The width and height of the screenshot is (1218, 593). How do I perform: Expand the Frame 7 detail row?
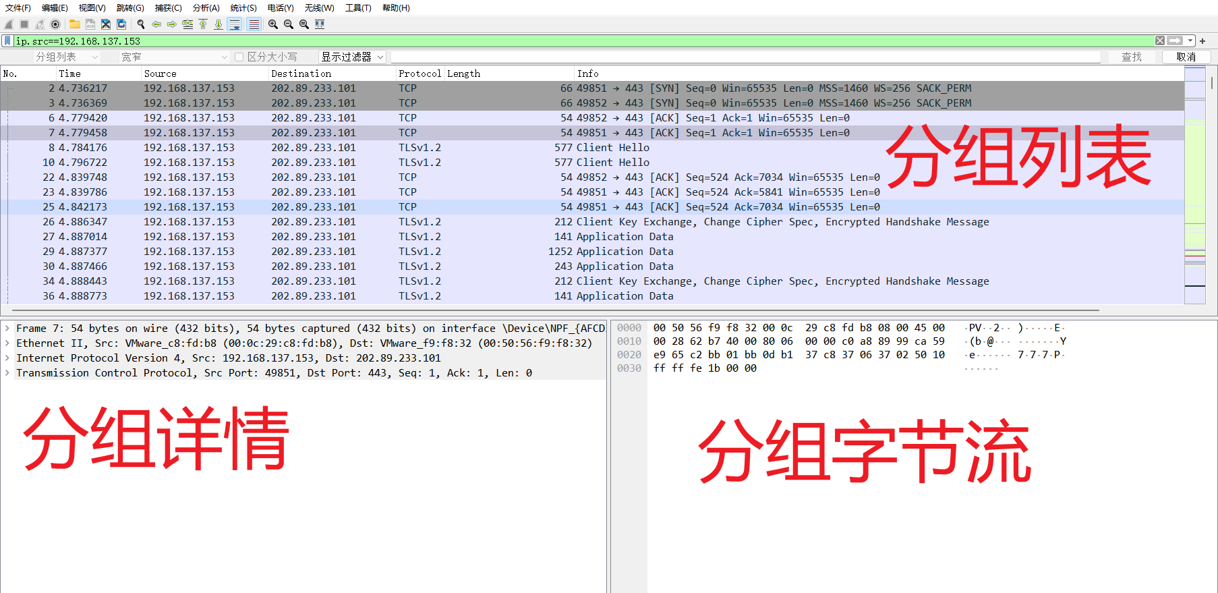[x=7, y=329]
